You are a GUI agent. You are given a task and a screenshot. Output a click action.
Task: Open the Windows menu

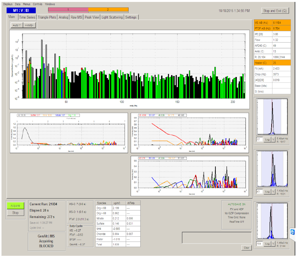tap(50, 4)
